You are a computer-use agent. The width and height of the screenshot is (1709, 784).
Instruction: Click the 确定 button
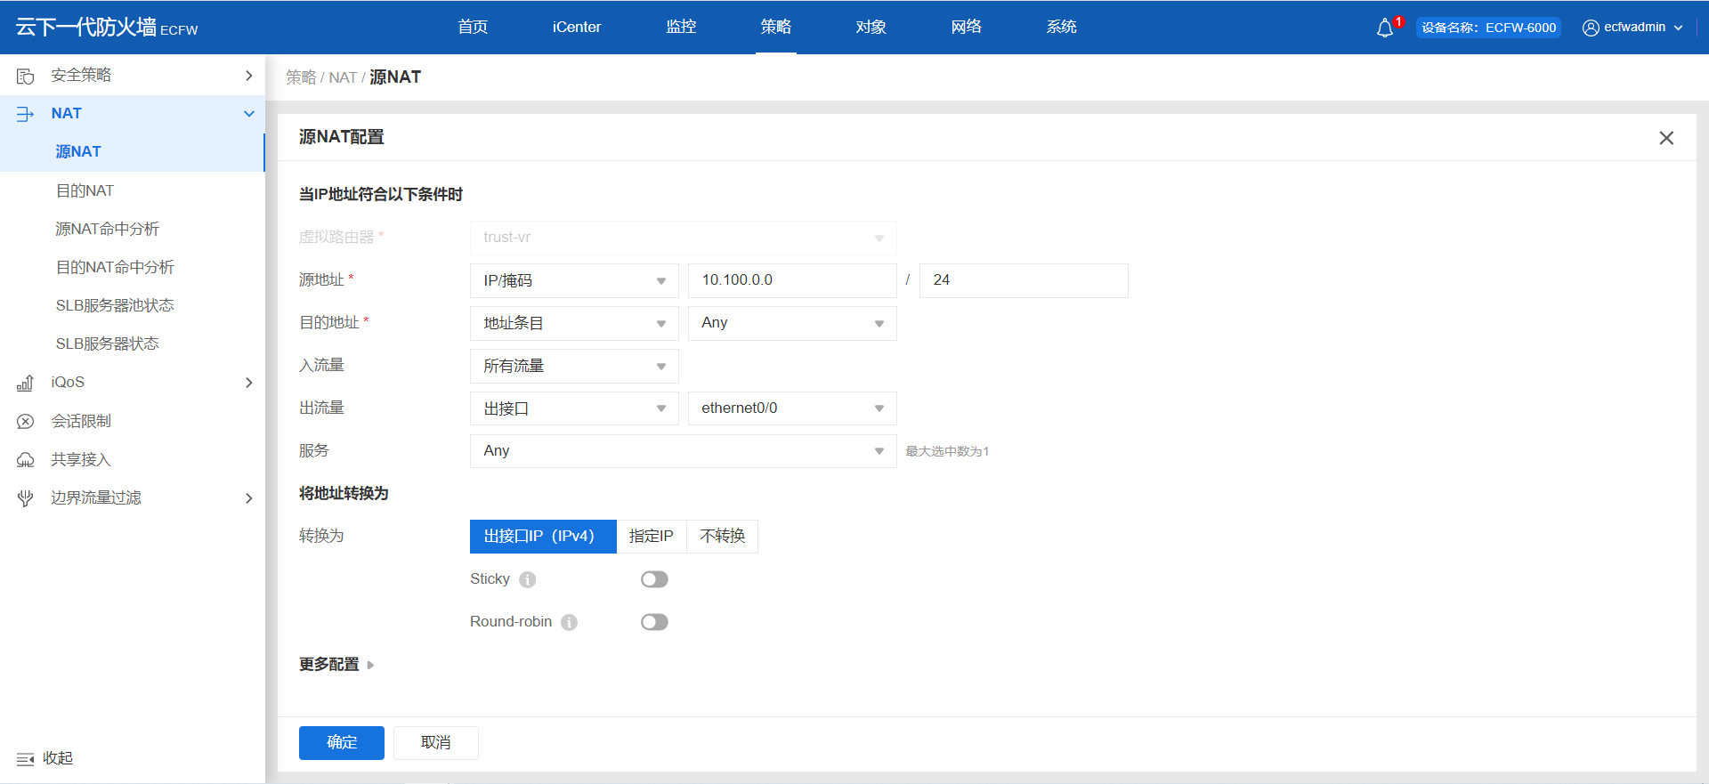tap(342, 743)
